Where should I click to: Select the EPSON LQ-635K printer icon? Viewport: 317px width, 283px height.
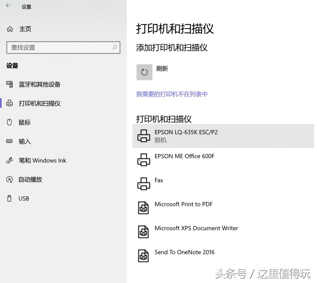143,136
